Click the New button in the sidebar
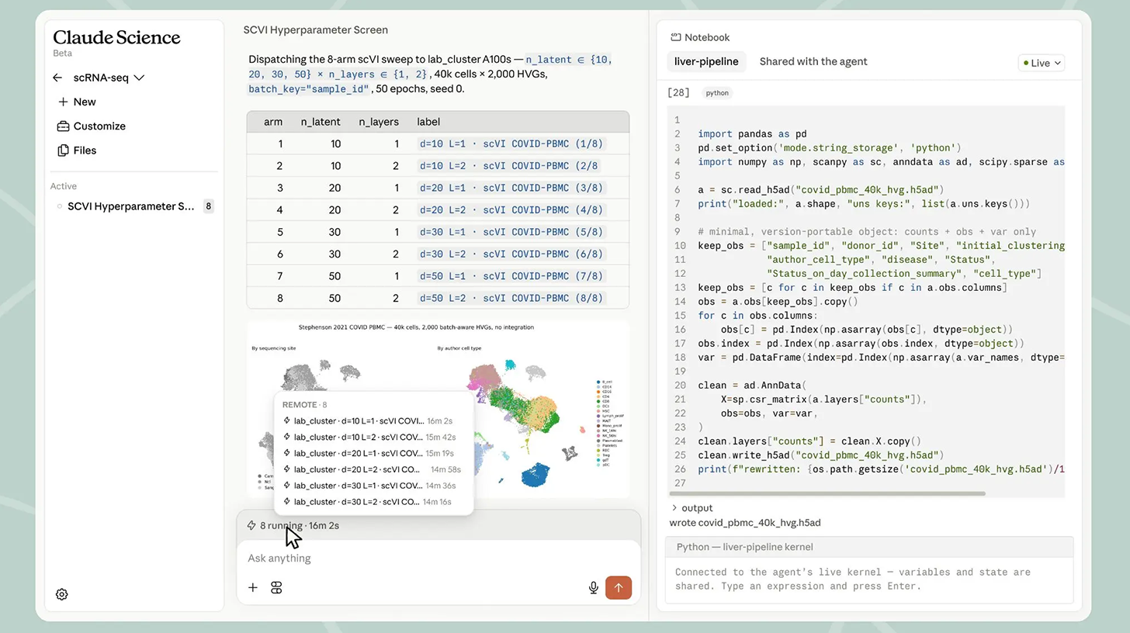1130x633 pixels. click(77, 102)
